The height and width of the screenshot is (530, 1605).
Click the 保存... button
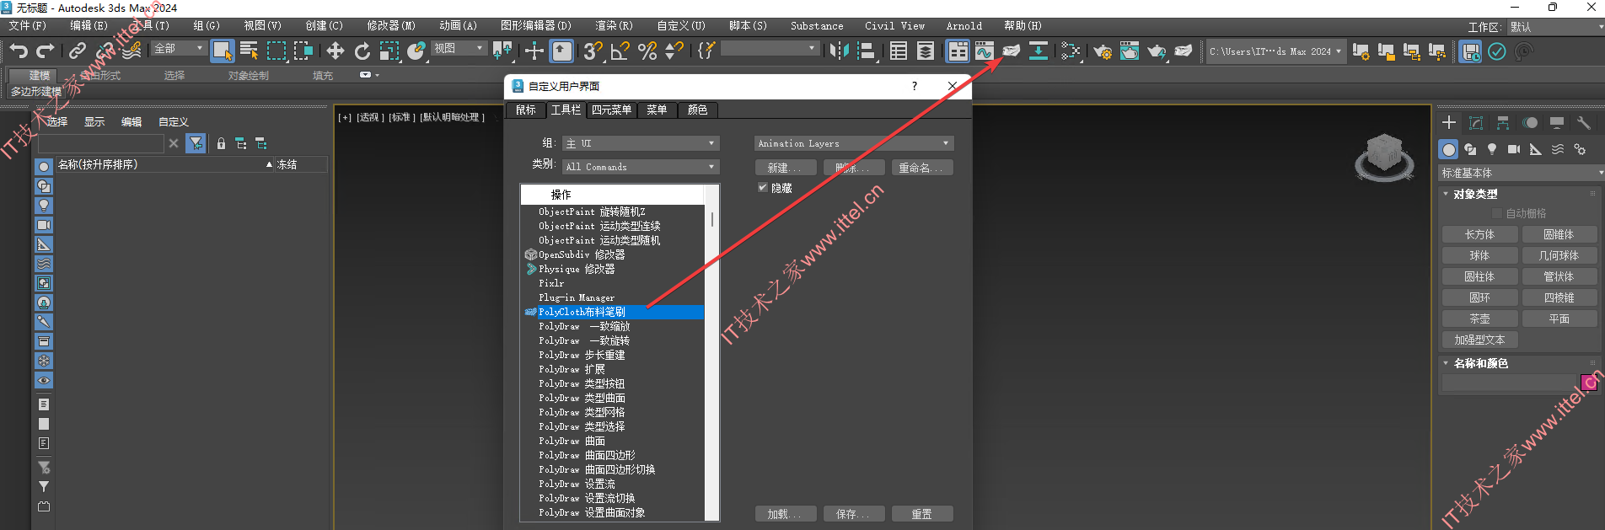(854, 514)
